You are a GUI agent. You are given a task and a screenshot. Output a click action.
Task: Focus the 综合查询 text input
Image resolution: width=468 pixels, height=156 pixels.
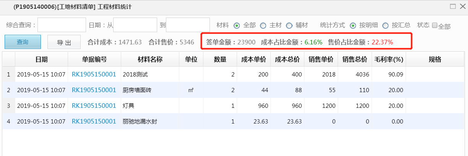(x=62, y=25)
